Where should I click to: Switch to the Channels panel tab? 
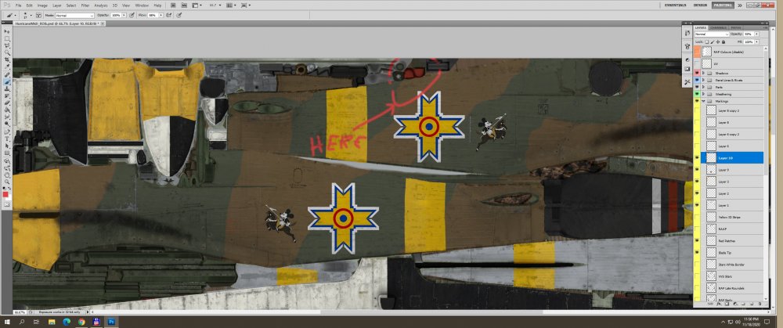(718, 28)
